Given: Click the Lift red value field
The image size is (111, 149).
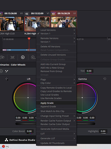Looking at the screenshot, I should 25,118.
